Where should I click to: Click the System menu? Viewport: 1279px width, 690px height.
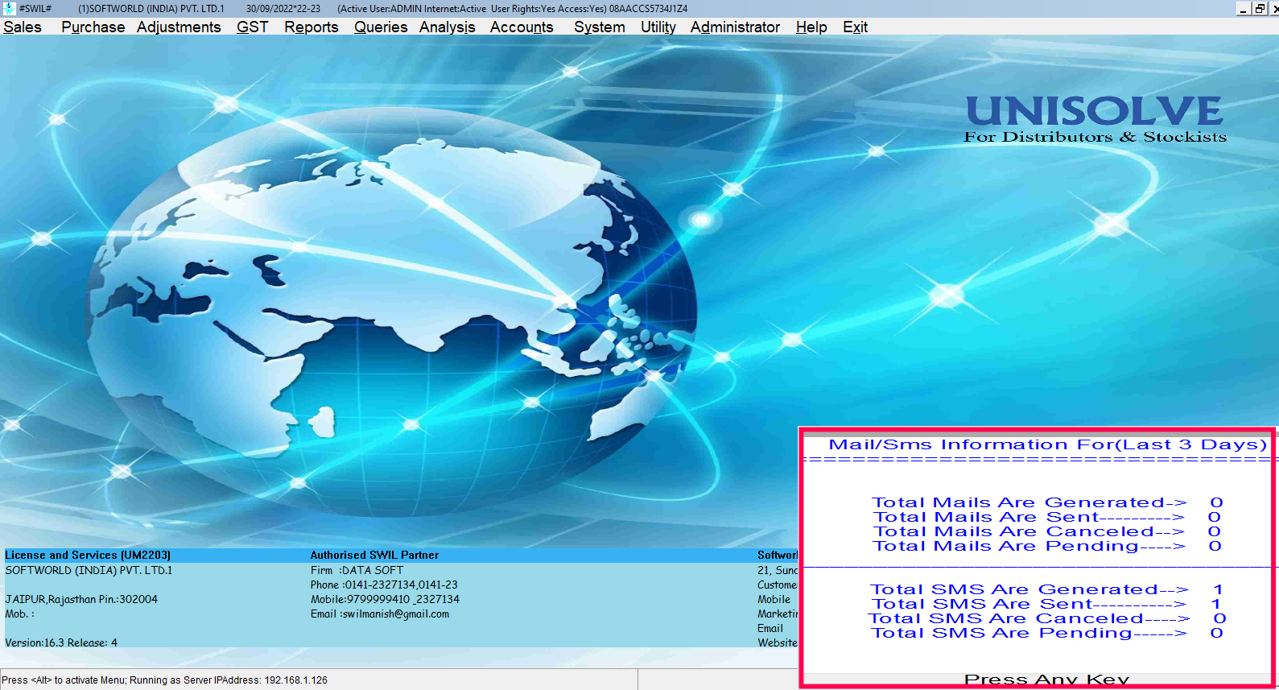(x=599, y=27)
